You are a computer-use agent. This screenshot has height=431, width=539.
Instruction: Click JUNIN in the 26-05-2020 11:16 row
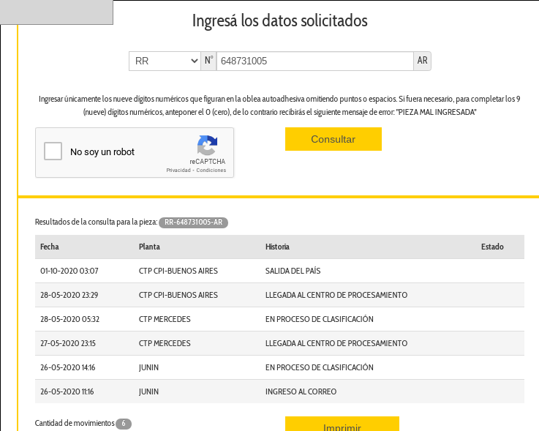pyautogui.click(x=149, y=391)
